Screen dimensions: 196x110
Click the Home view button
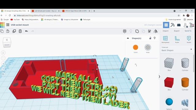[3, 53]
